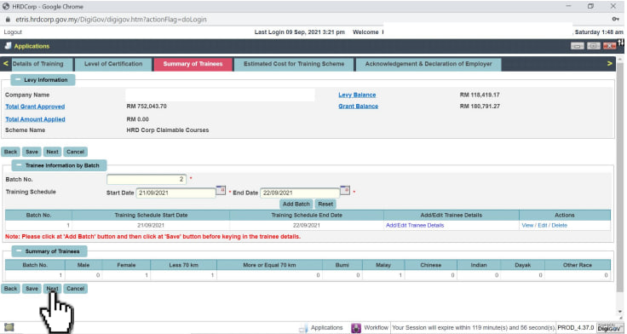Click the toggle arrows icon at top right

(x=620, y=43)
